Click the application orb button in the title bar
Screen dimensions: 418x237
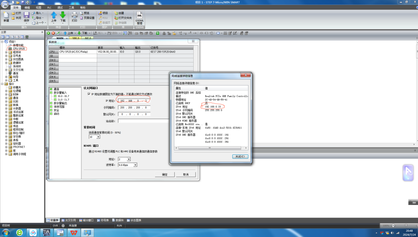pyautogui.click(x=4, y=4)
